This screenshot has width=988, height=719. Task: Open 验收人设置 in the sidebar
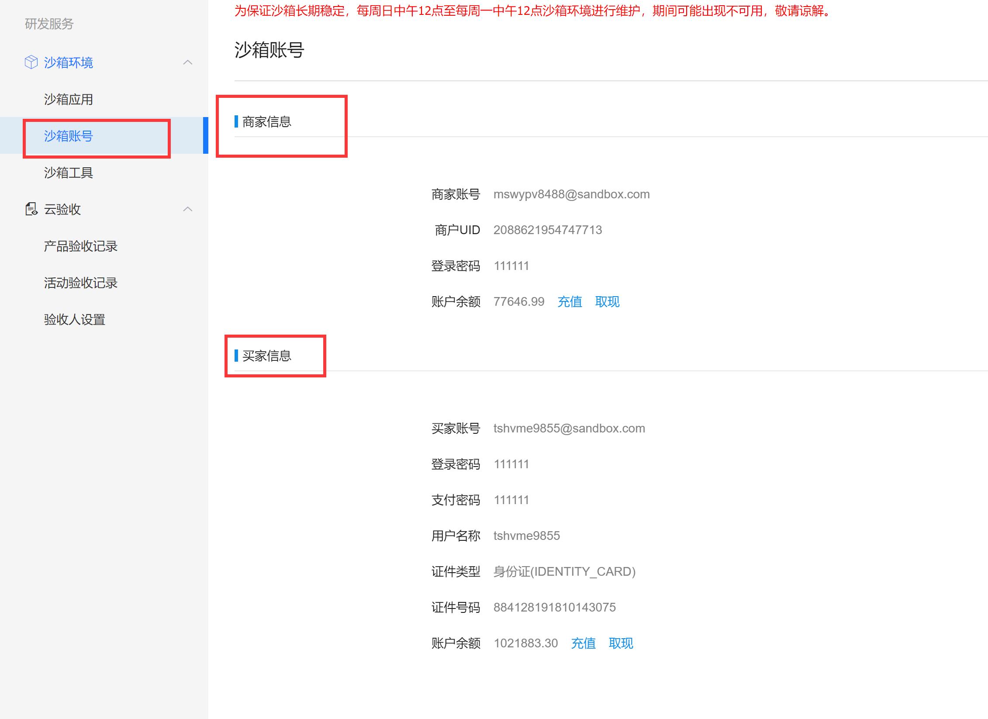[x=75, y=320]
